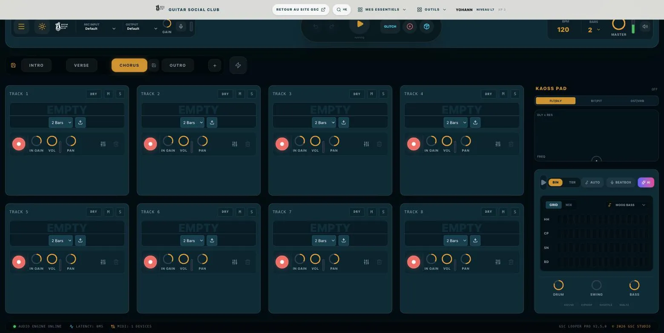
Task: Click the GLITCH button
Action: tap(390, 26)
